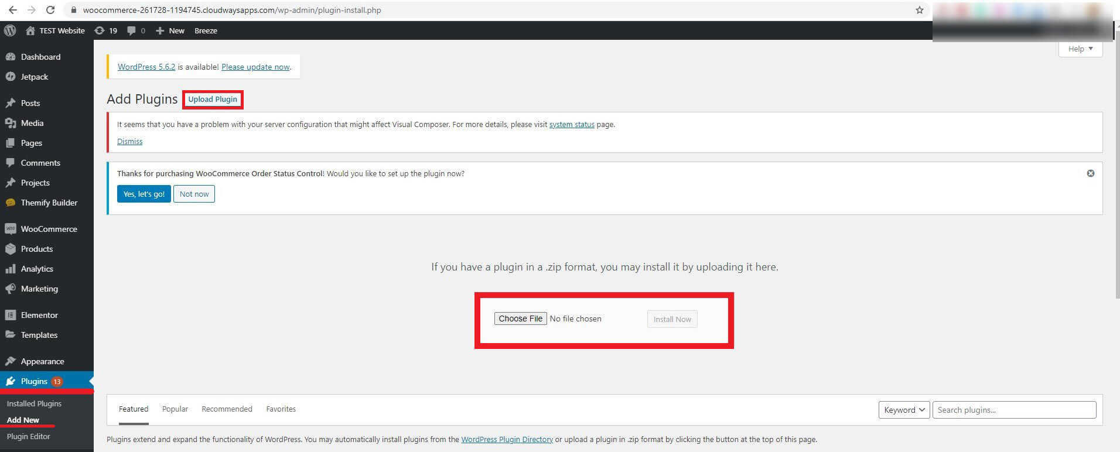This screenshot has height=452, width=1120.
Task: Click Breeze in the admin bar
Action: [206, 30]
